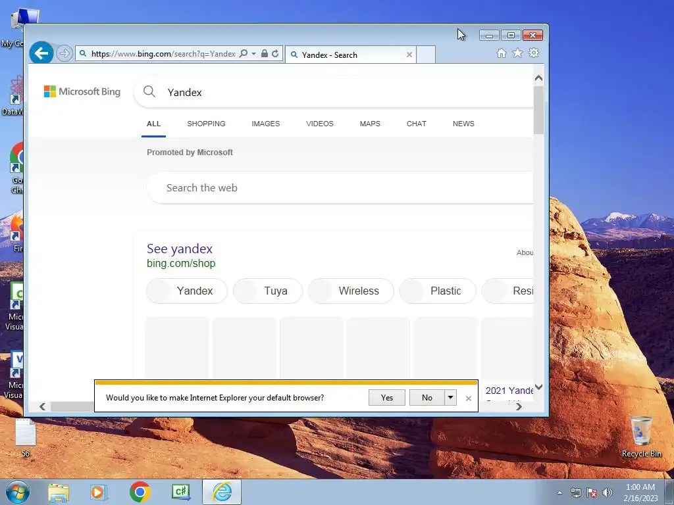674x505 pixels.
Task: Open favorites with the star icon
Action: [x=517, y=53]
